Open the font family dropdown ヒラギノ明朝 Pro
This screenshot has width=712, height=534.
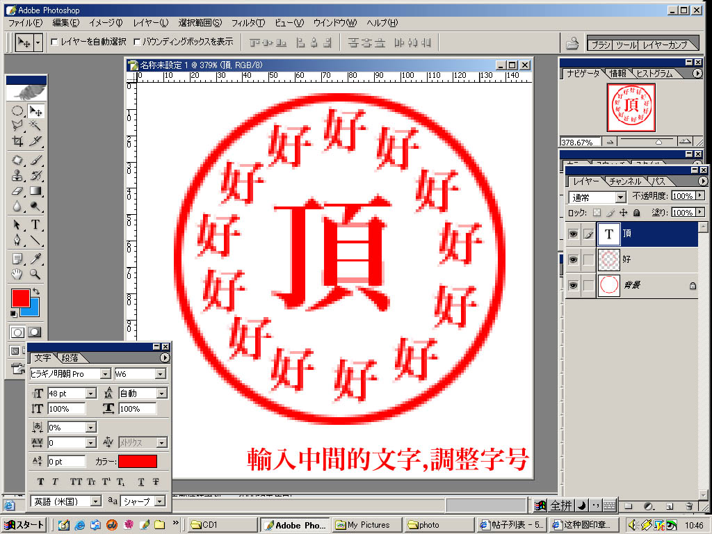(x=106, y=373)
